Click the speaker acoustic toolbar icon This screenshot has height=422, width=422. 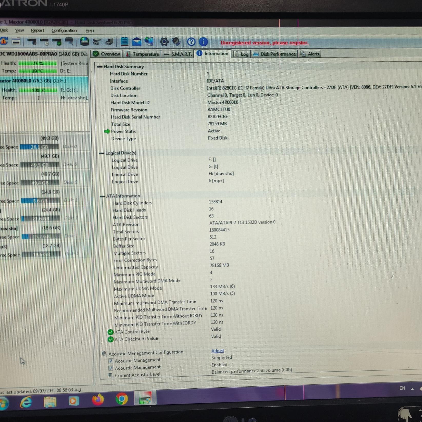[x=176, y=42]
